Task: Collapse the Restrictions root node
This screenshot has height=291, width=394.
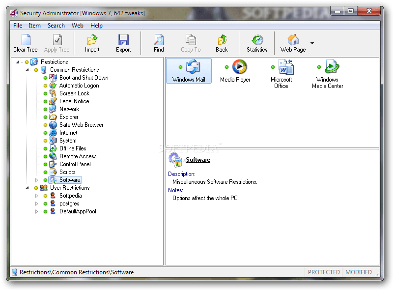Action: (18, 62)
